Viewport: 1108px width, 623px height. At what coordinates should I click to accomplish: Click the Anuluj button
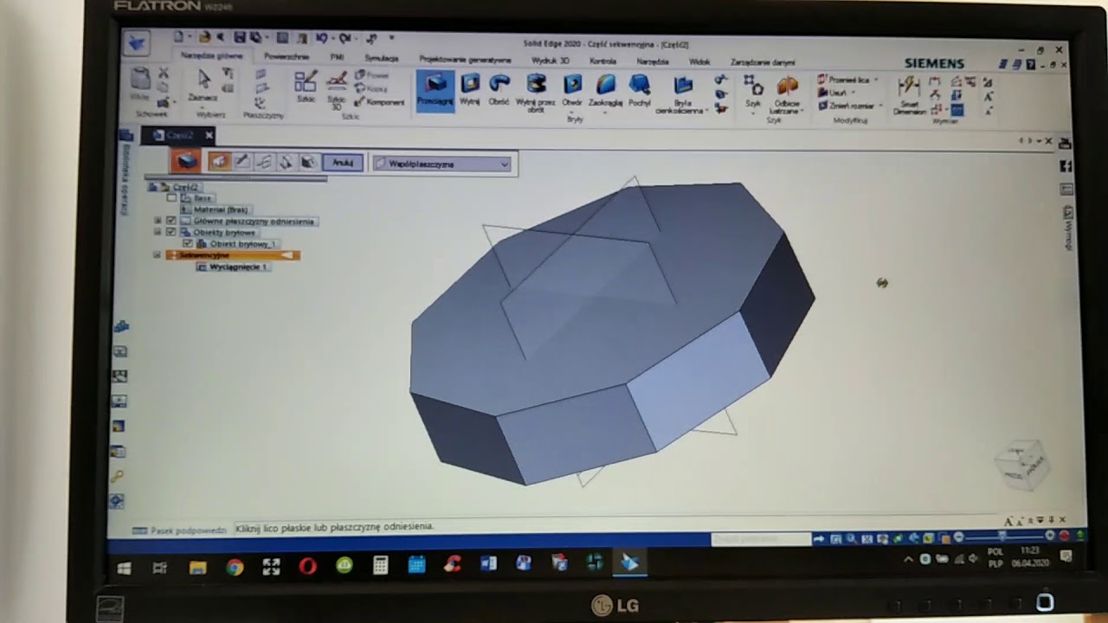(343, 163)
